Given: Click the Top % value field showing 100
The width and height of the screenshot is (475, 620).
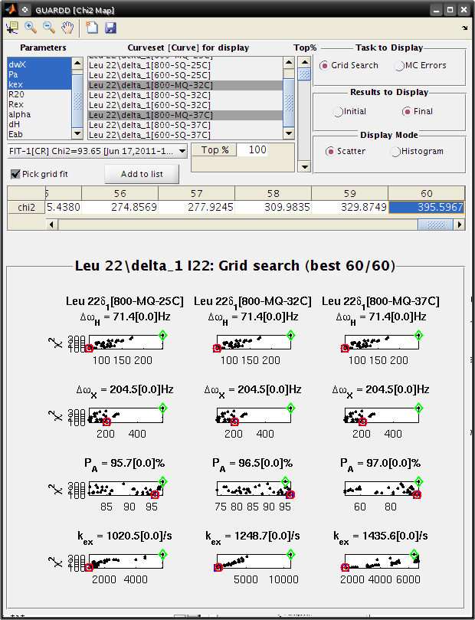Looking at the screenshot, I should pos(252,150).
